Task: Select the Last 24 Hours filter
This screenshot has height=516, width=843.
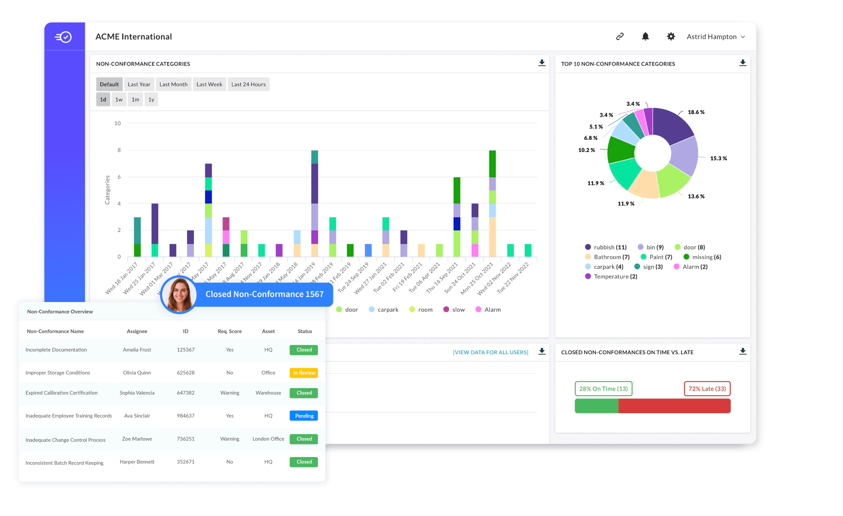Action: 248,84
